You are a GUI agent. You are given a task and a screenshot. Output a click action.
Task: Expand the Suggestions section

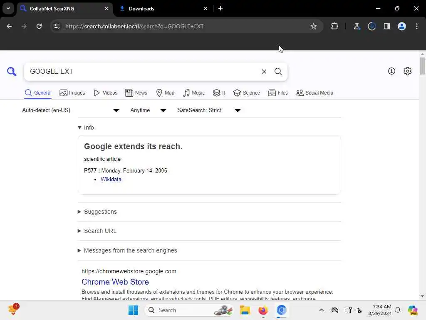[97, 212]
